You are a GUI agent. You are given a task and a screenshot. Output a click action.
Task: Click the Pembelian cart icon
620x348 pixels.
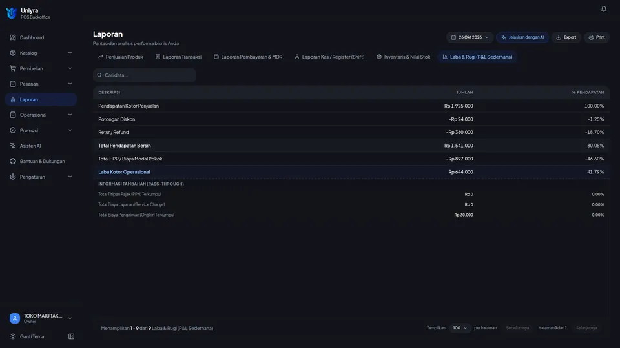(13, 68)
